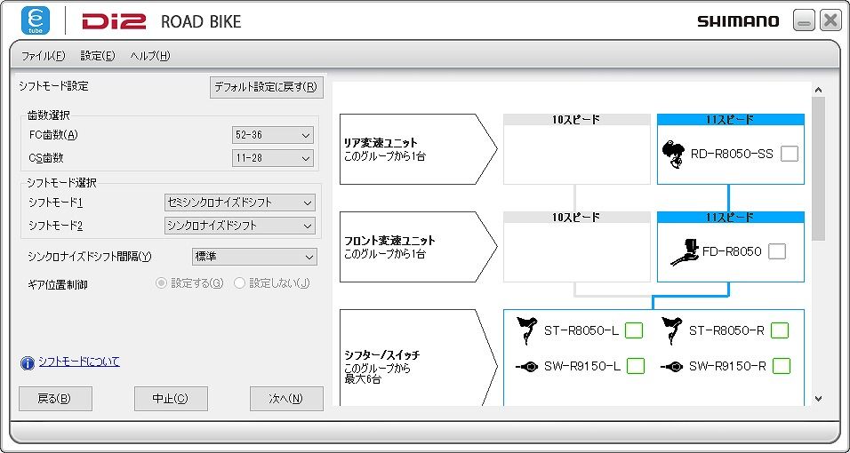Image resolution: width=850 pixels, height=453 pixels.
Task: Click the 10スピード header in rear derailleur row
Action: [x=577, y=120]
